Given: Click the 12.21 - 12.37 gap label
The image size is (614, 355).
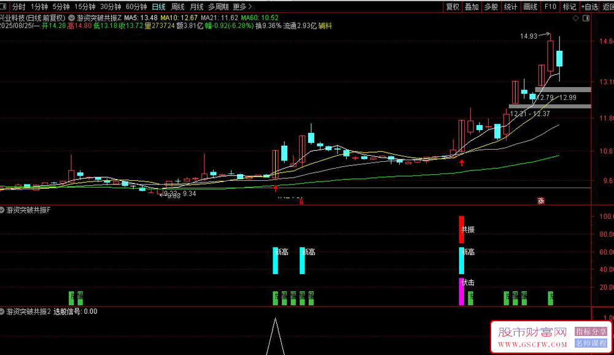Looking at the screenshot, I should (530, 114).
